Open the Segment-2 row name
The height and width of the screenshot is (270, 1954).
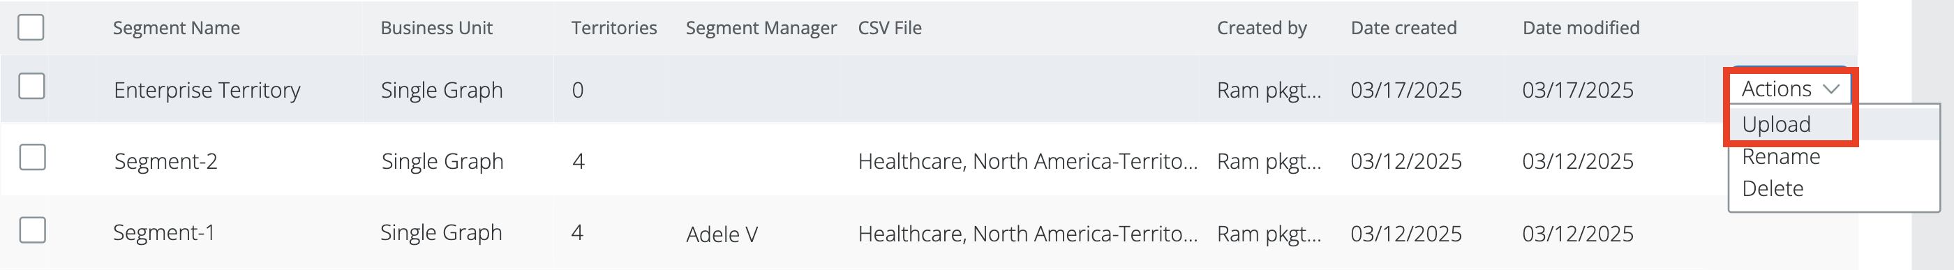click(x=165, y=162)
